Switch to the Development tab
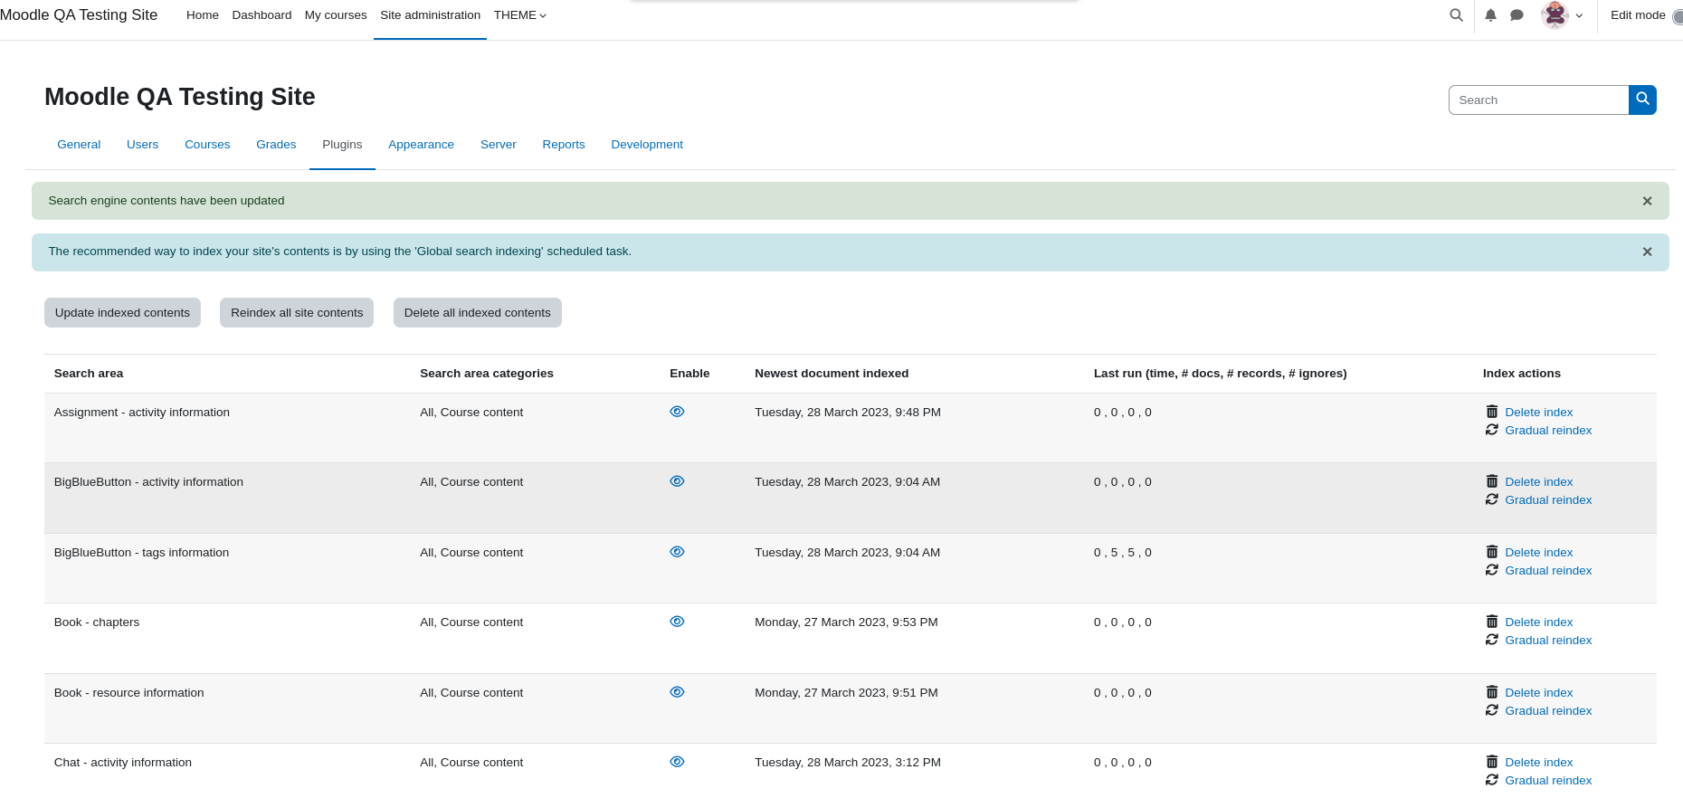 point(647,145)
